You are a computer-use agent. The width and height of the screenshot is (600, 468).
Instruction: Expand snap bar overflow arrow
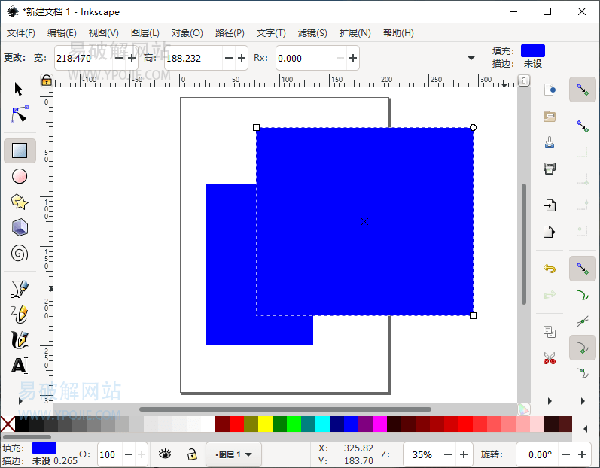click(x=583, y=401)
